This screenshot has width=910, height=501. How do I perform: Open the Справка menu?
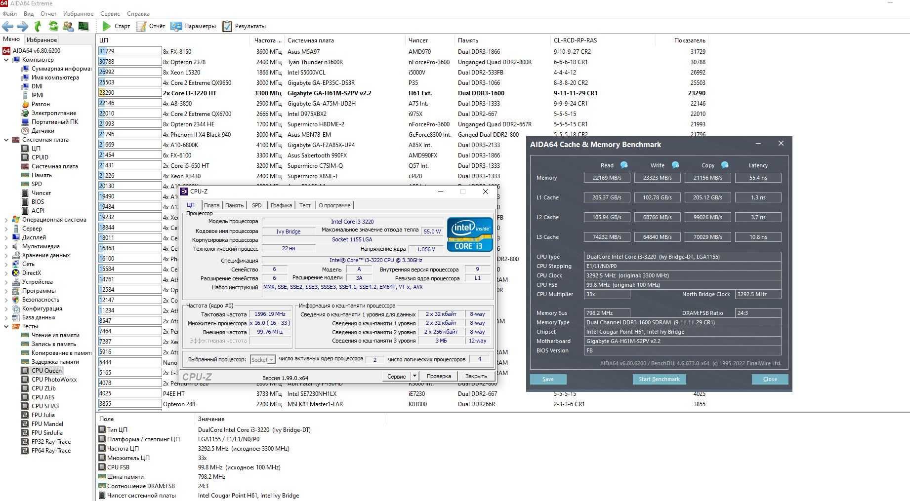tap(138, 14)
